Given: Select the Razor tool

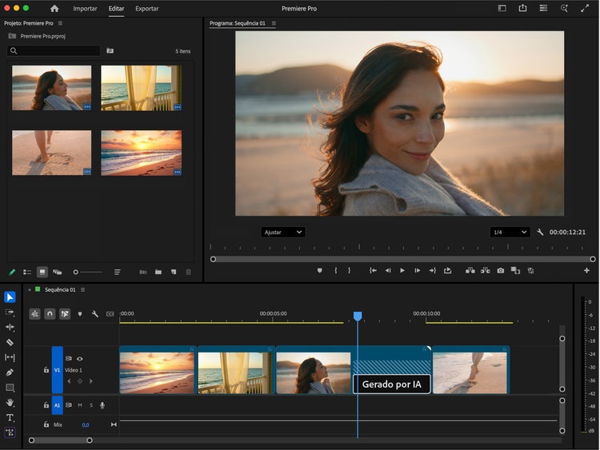Looking at the screenshot, I should (x=10, y=342).
